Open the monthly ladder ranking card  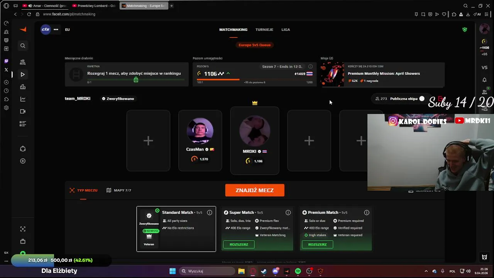click(x=126, y=74)
